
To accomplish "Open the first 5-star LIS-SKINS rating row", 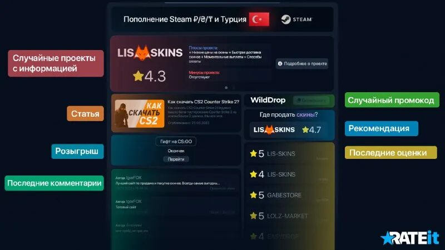I will pyautogui.click(x=289, y=154).
